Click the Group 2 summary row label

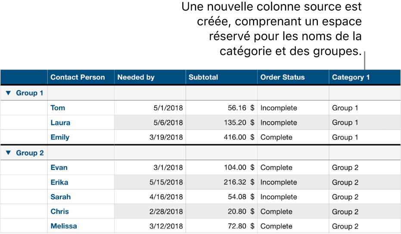(30, 153)
